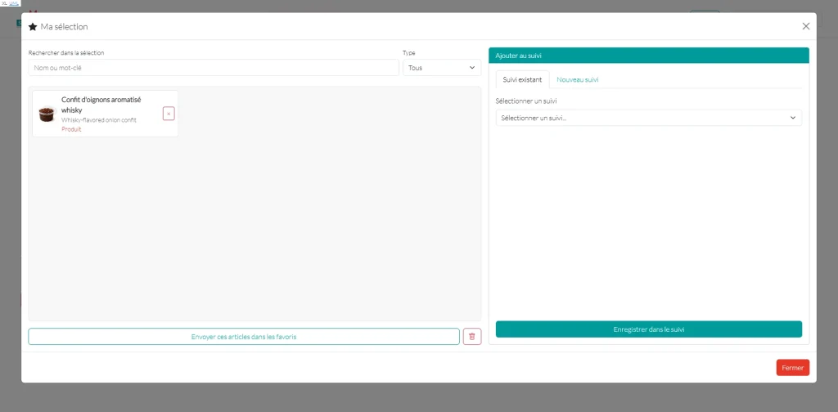The width and height of the screenshot is (838, 412).
Task: Close the Ma sélection dialog with the X
Action: [x=806, y=26]
